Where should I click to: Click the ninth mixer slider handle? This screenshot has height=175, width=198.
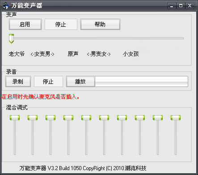(158, 117)
